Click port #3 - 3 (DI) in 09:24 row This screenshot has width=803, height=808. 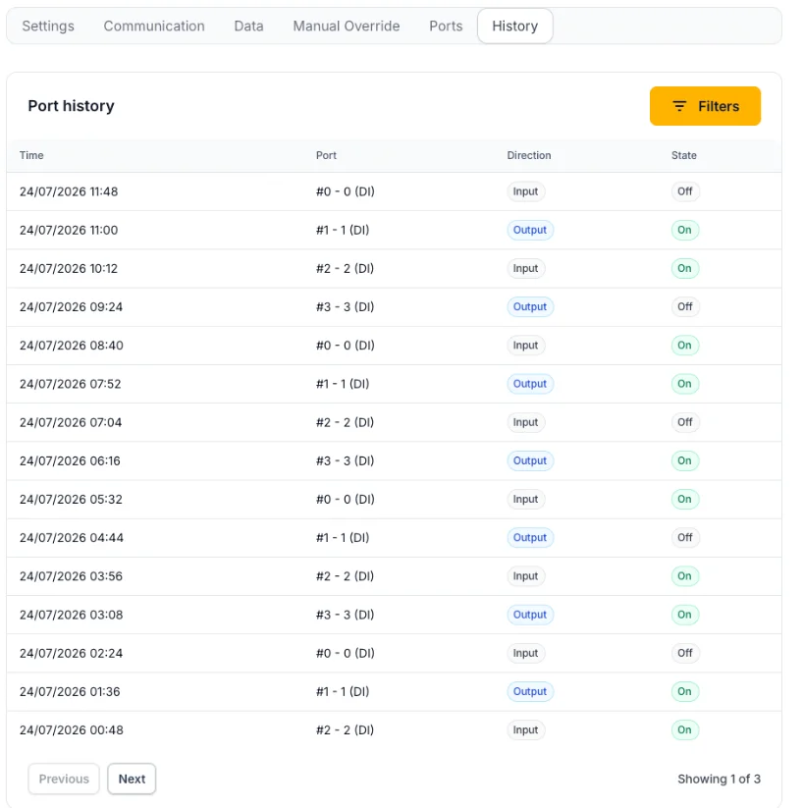tap(345, 307)
